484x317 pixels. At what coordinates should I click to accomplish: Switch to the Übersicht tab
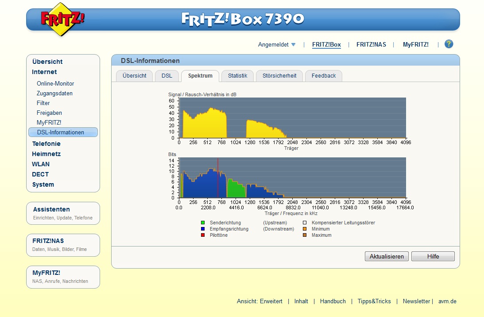[134, 76]
